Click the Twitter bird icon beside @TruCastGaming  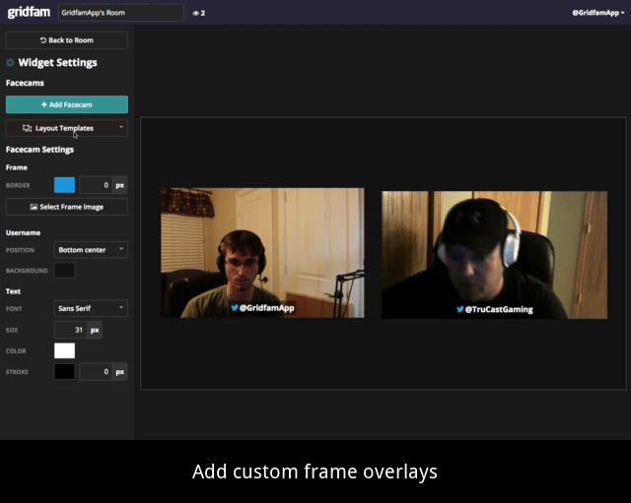coord(460,309)
